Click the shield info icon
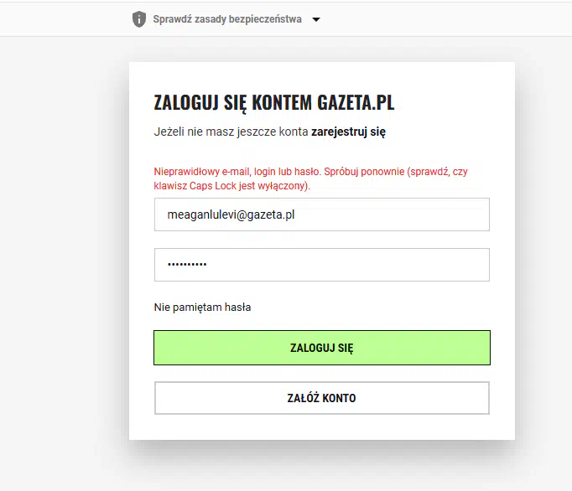The image size is (572, 491). (x=139, y=19)
